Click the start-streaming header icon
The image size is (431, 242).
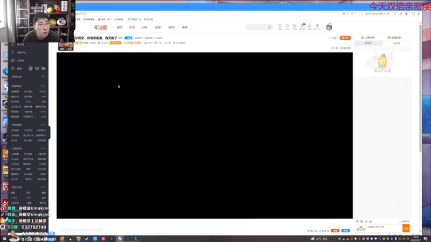tap(295, 27)
